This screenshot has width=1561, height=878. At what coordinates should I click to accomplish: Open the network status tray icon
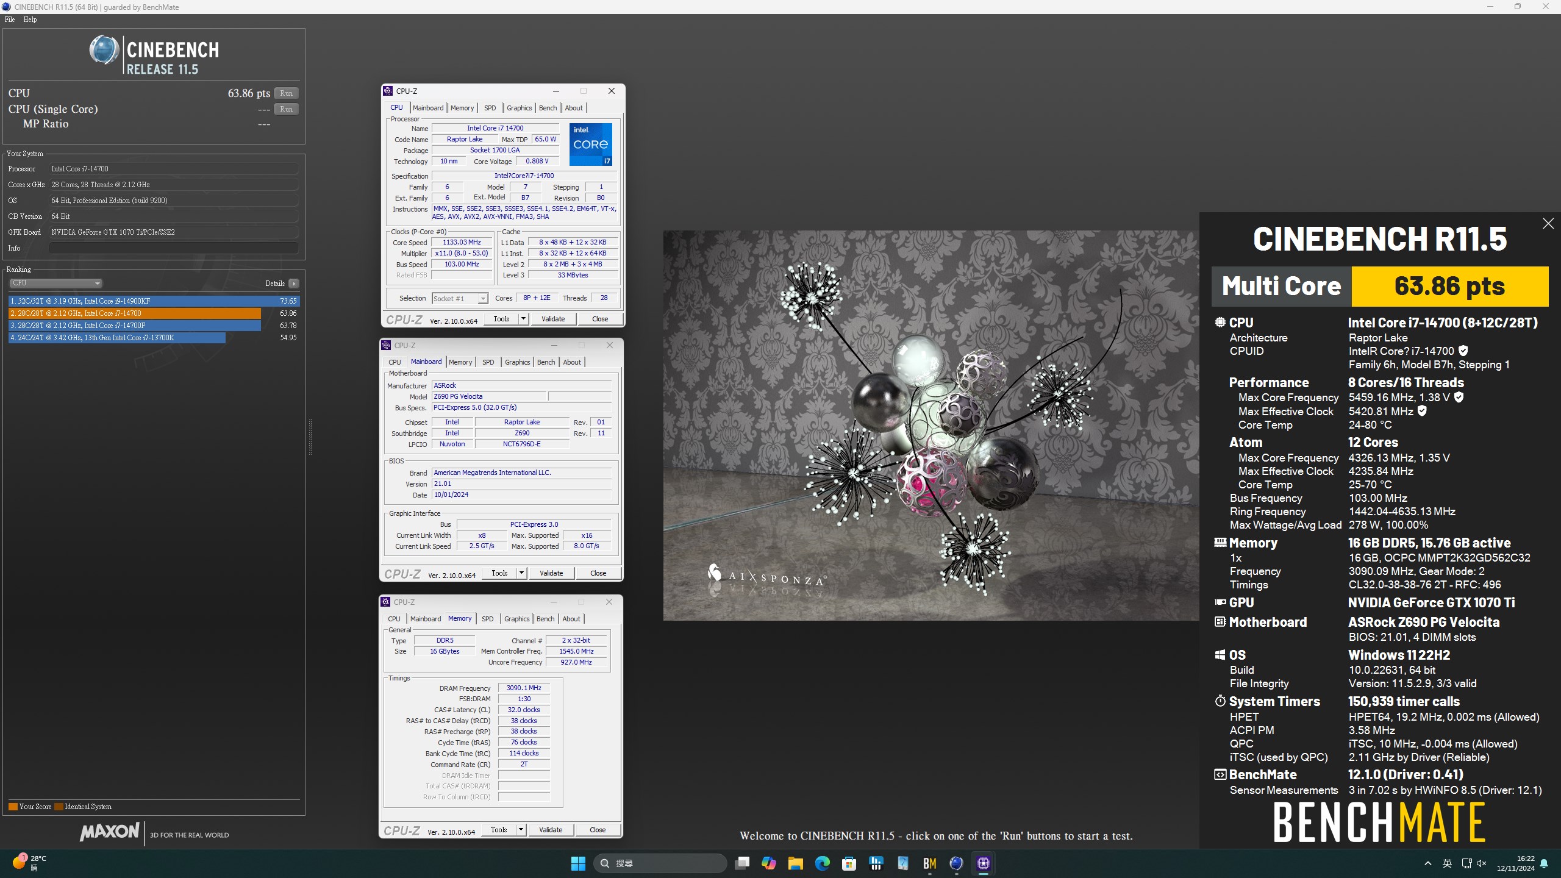pyautogui.click(x=1467, y=863)
